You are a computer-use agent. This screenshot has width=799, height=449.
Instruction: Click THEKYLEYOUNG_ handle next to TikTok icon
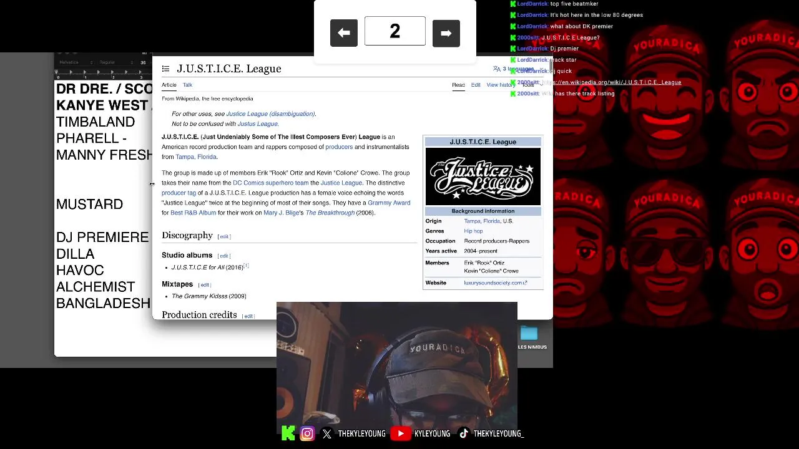[x=498, y=433]
